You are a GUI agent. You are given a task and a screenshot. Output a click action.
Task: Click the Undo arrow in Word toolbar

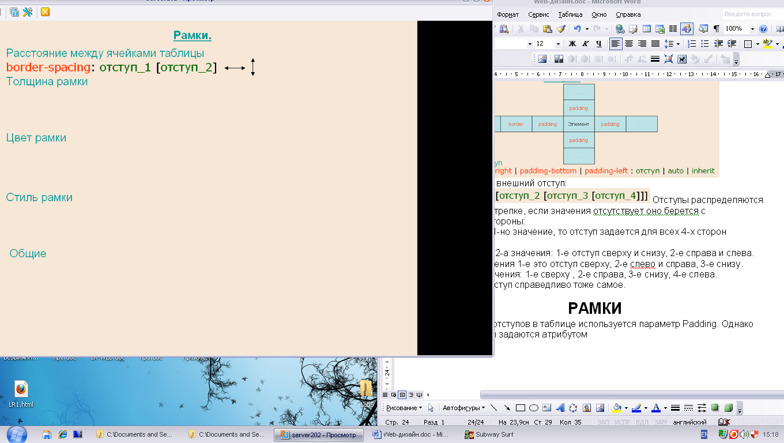tap(577, 29)
